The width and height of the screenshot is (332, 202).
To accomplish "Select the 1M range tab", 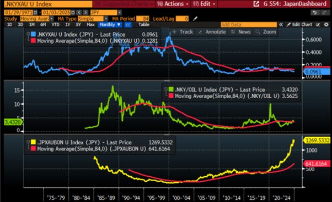I will [x=32, y=25].
